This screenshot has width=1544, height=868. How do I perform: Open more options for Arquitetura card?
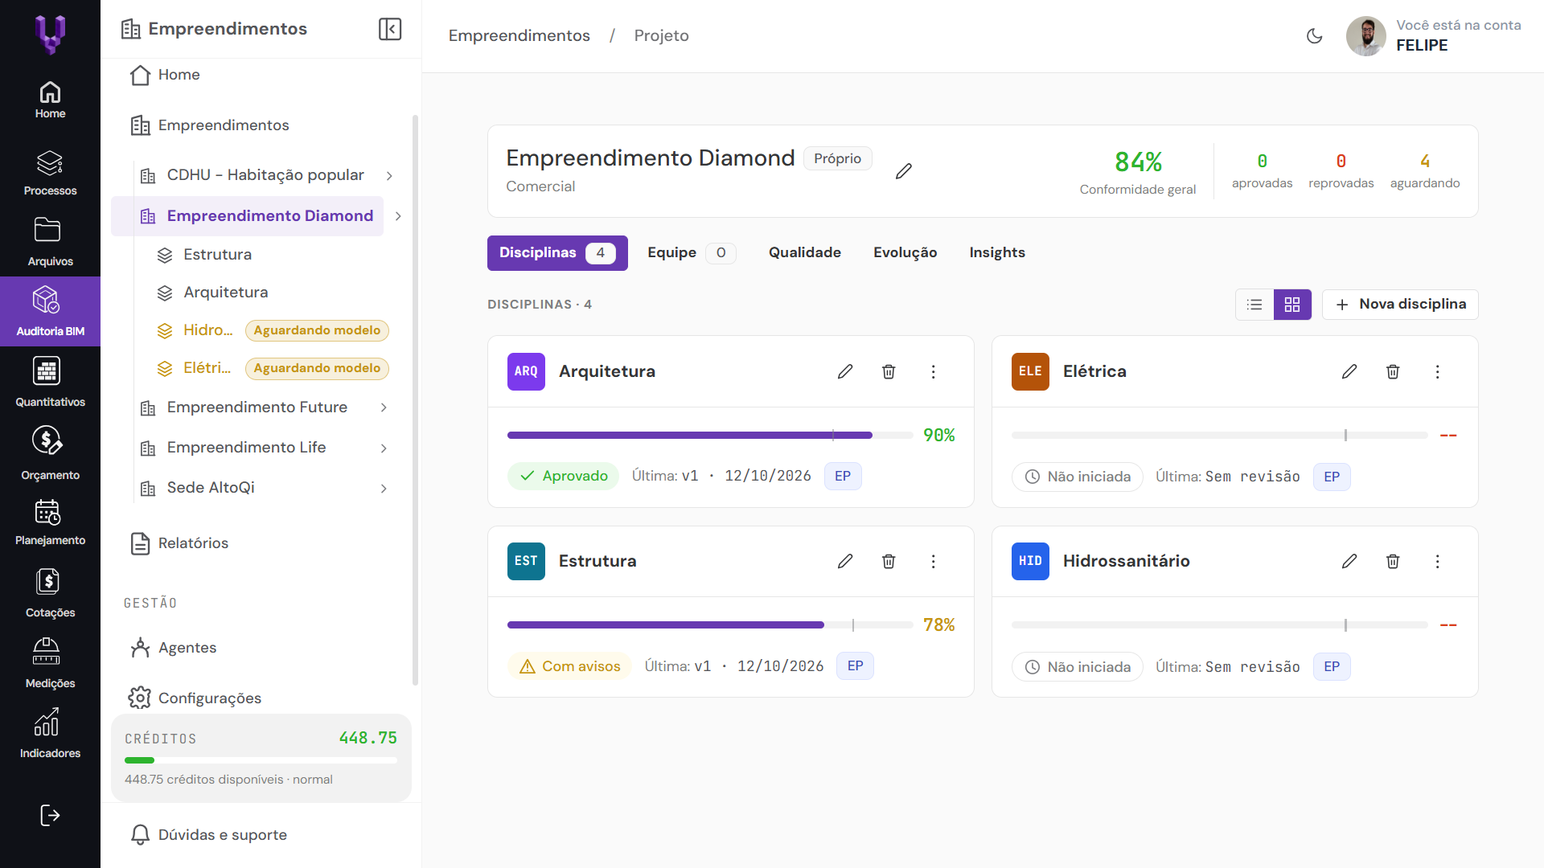click(933, 371)
